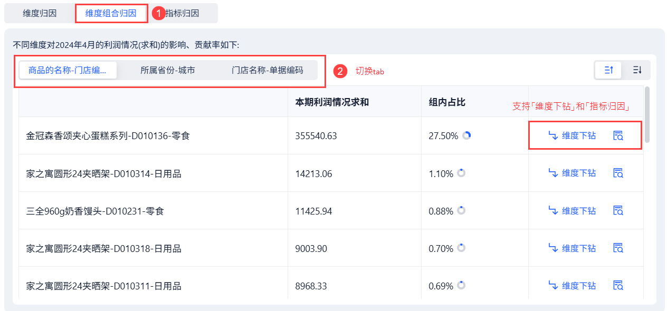Viewport: 667px width, 311px height.
Task: Click 27.50% proportion ring indicator
Action: click(466, 135)
